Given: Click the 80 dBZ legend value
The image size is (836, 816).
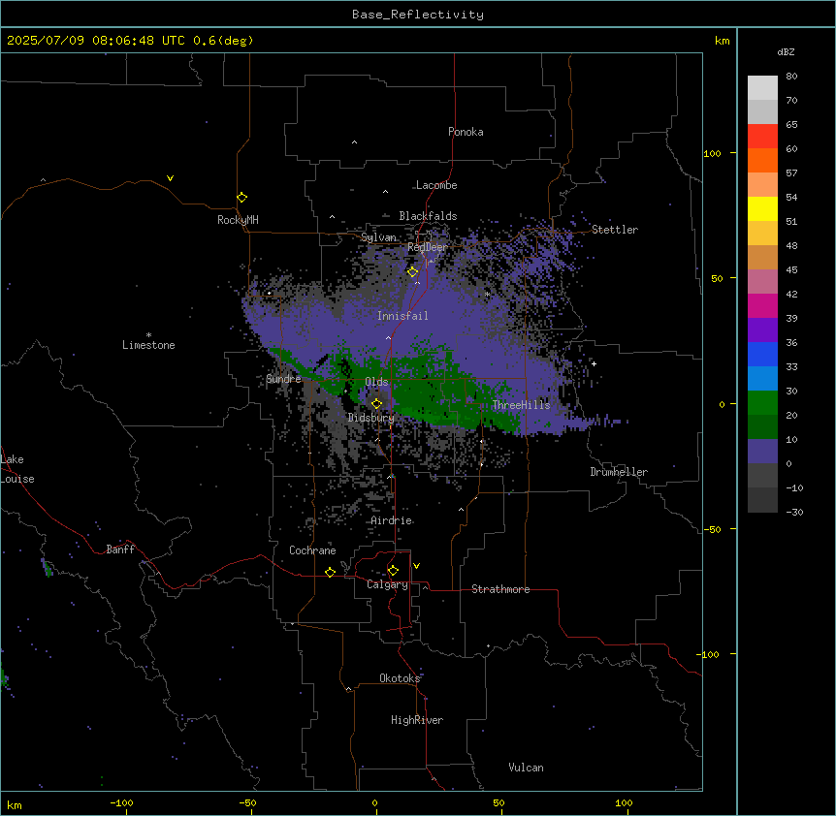Looking at the screenshot, I should point(791,77).
